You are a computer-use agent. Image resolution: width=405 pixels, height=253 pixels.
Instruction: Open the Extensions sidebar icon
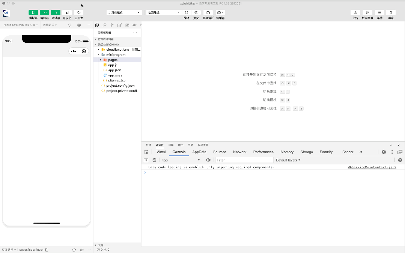pos(119,25)
